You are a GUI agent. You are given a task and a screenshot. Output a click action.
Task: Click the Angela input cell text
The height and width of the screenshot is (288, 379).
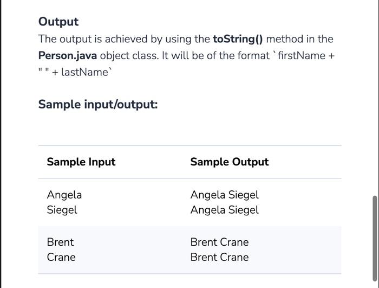coord(64,195)
